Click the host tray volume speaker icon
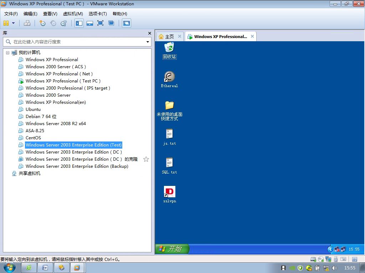 pyautogui.click(x=334, y=268)
